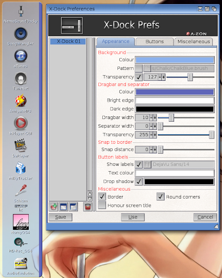
Task: Click the Dragbar width slider knob
Action: point(171,118)
